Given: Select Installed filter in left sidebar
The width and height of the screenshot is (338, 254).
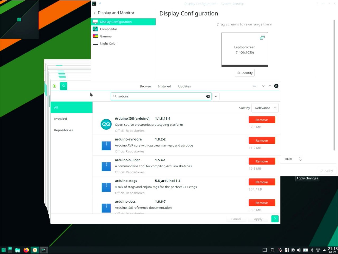Looking at the screenshot, I should (72, 119).
